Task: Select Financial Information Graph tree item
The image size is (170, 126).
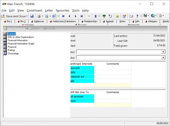Action: (21, 43)
